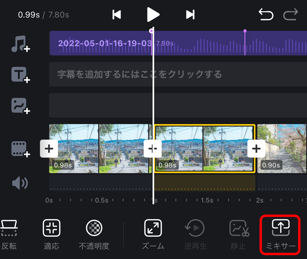Insert clip at the timeline start plus button
Screen dimensions: 307x259
pos(49,149)
